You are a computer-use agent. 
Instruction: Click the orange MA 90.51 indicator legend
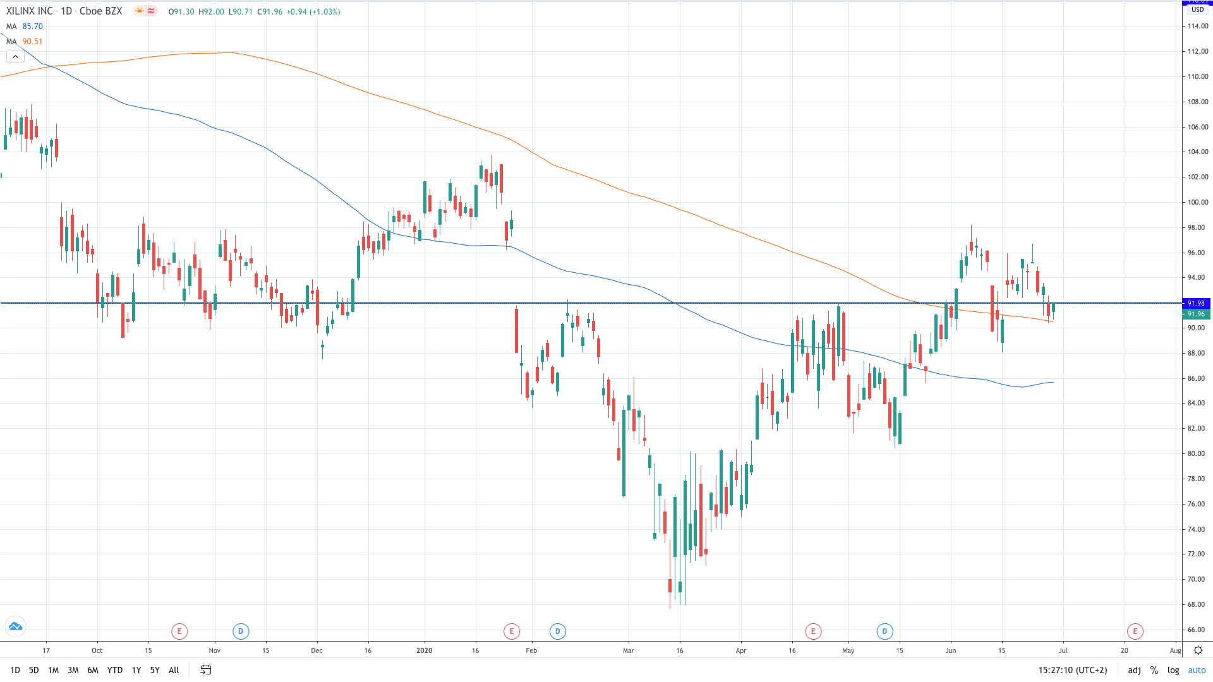[25, 42]
